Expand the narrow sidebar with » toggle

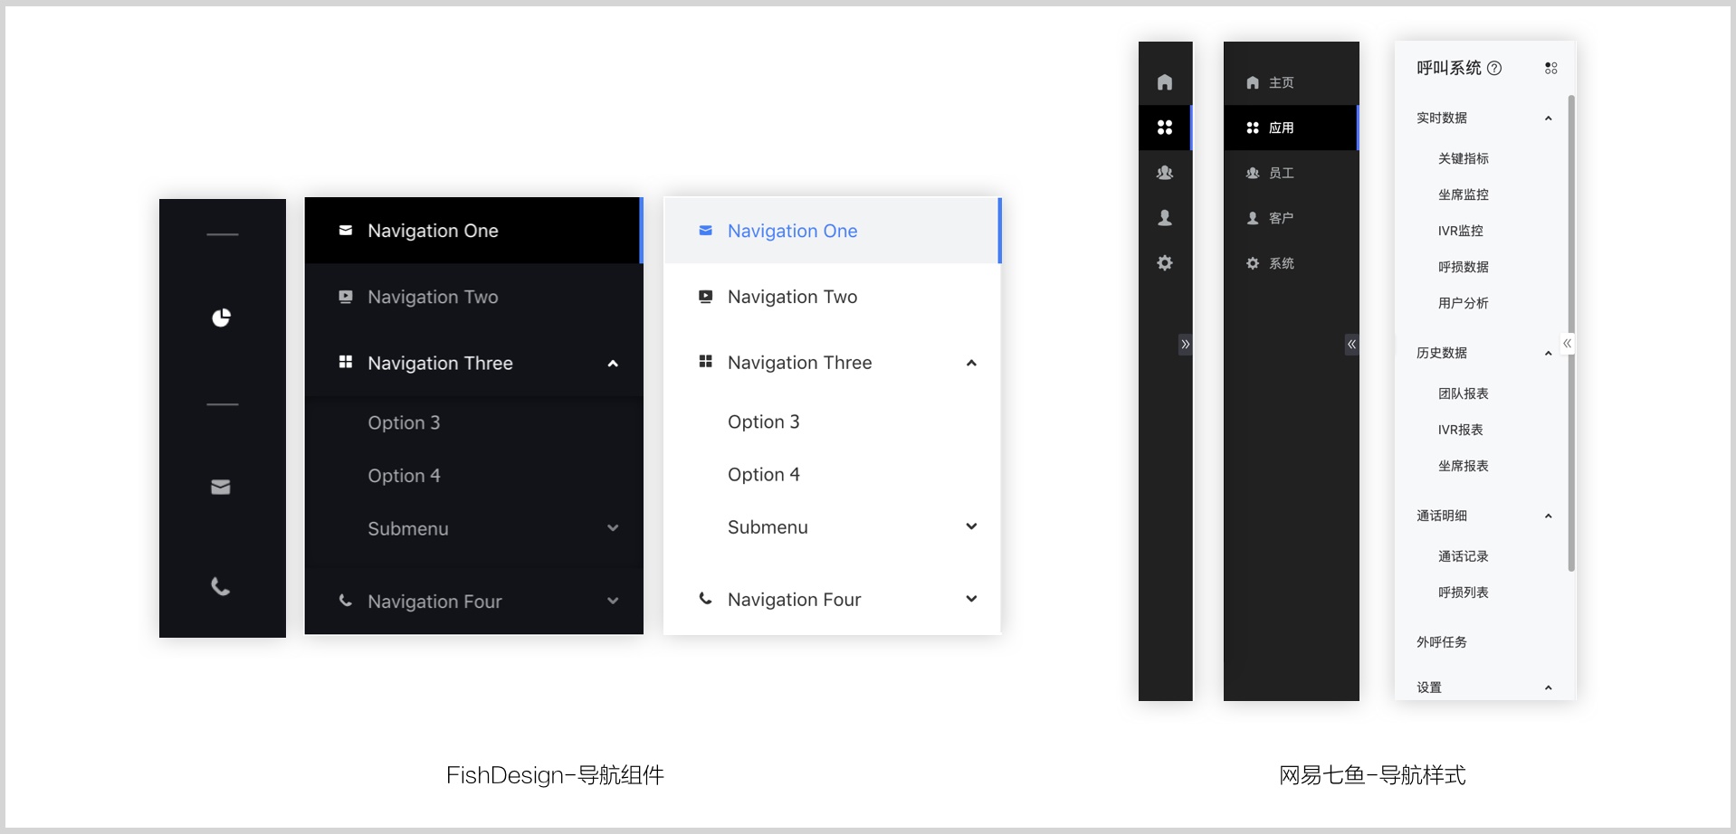click(x=1185, y=344)
